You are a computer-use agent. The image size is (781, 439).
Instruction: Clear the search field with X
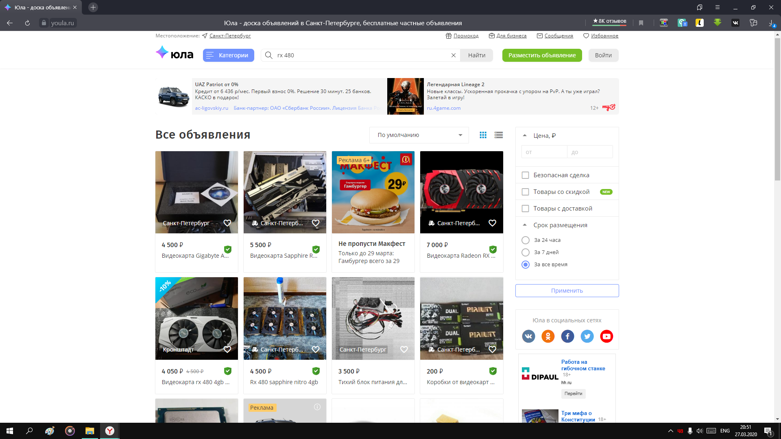pyautogui.click(x=453, y=55)
